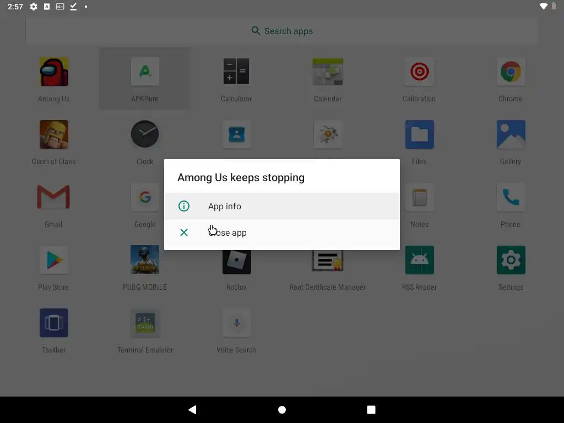Tap the settings gear in status bar
The image size is (564, 423).
point(34,7)
